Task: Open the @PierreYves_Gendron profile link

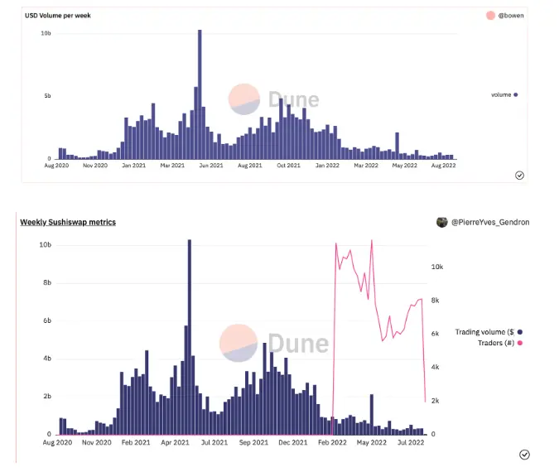Action: tap(490, 223)
